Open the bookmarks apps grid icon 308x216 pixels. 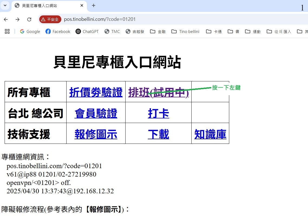(x=7, y=31)
